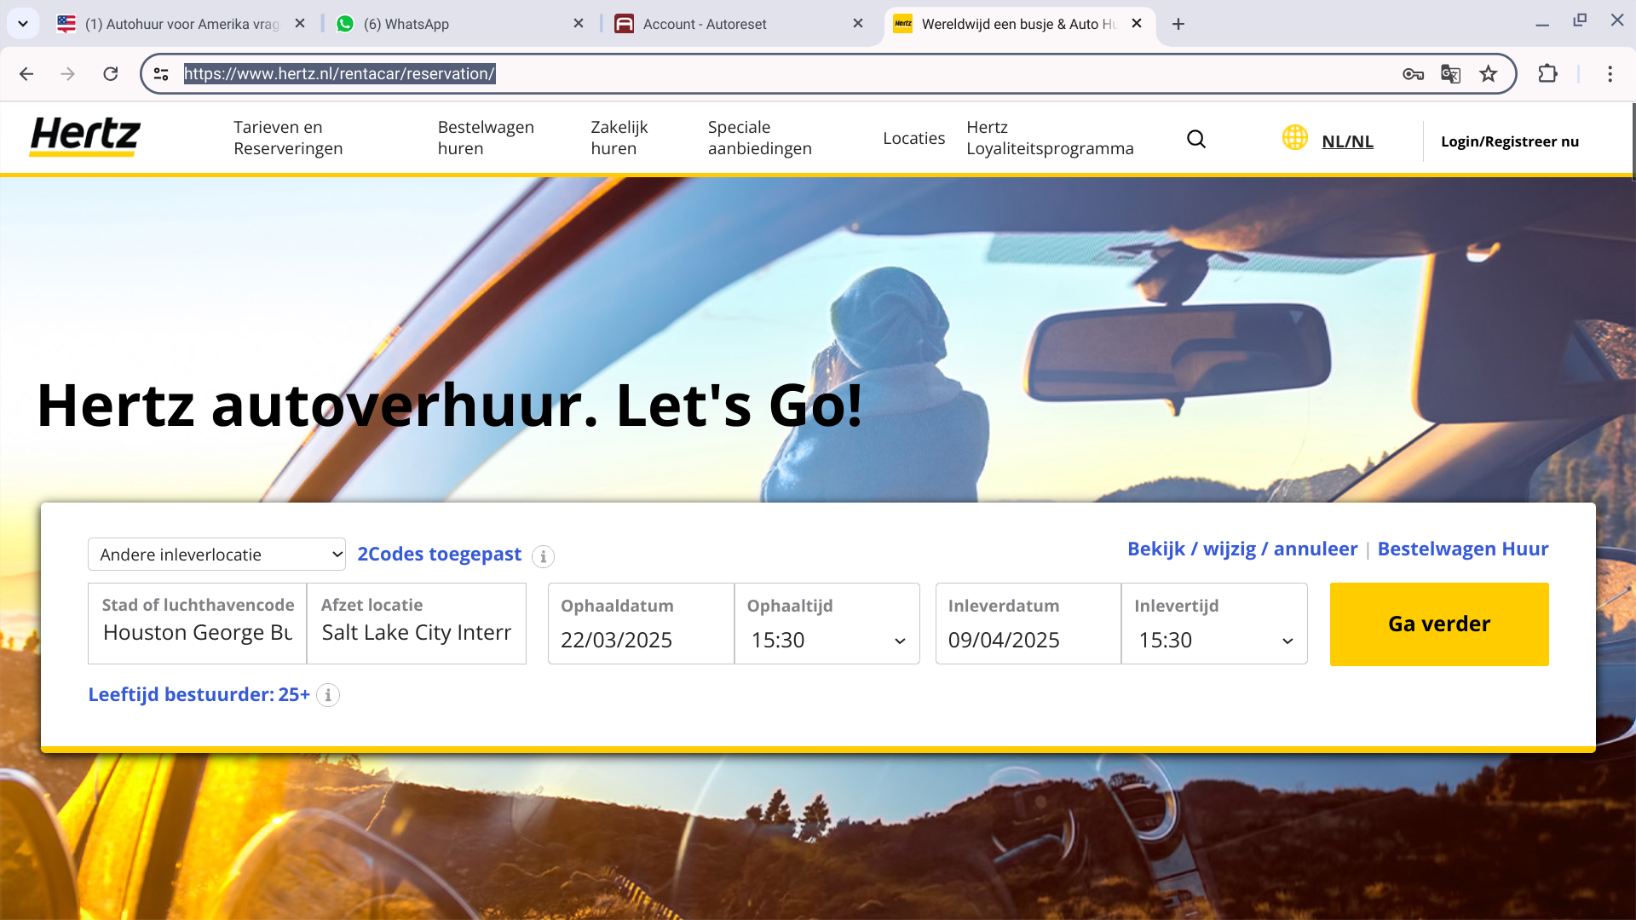Open the site search magnifier icon
The height and width of the screenshot is (920, 1636).
[1196, 139]
